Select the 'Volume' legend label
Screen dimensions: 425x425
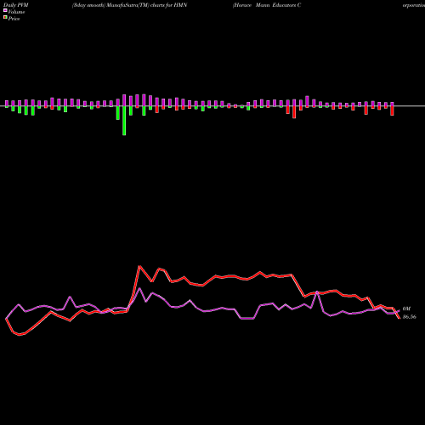click(x=16, y=12)
